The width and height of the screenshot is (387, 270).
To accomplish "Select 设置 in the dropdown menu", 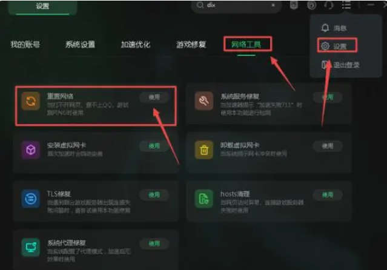I will coord(337,45).
